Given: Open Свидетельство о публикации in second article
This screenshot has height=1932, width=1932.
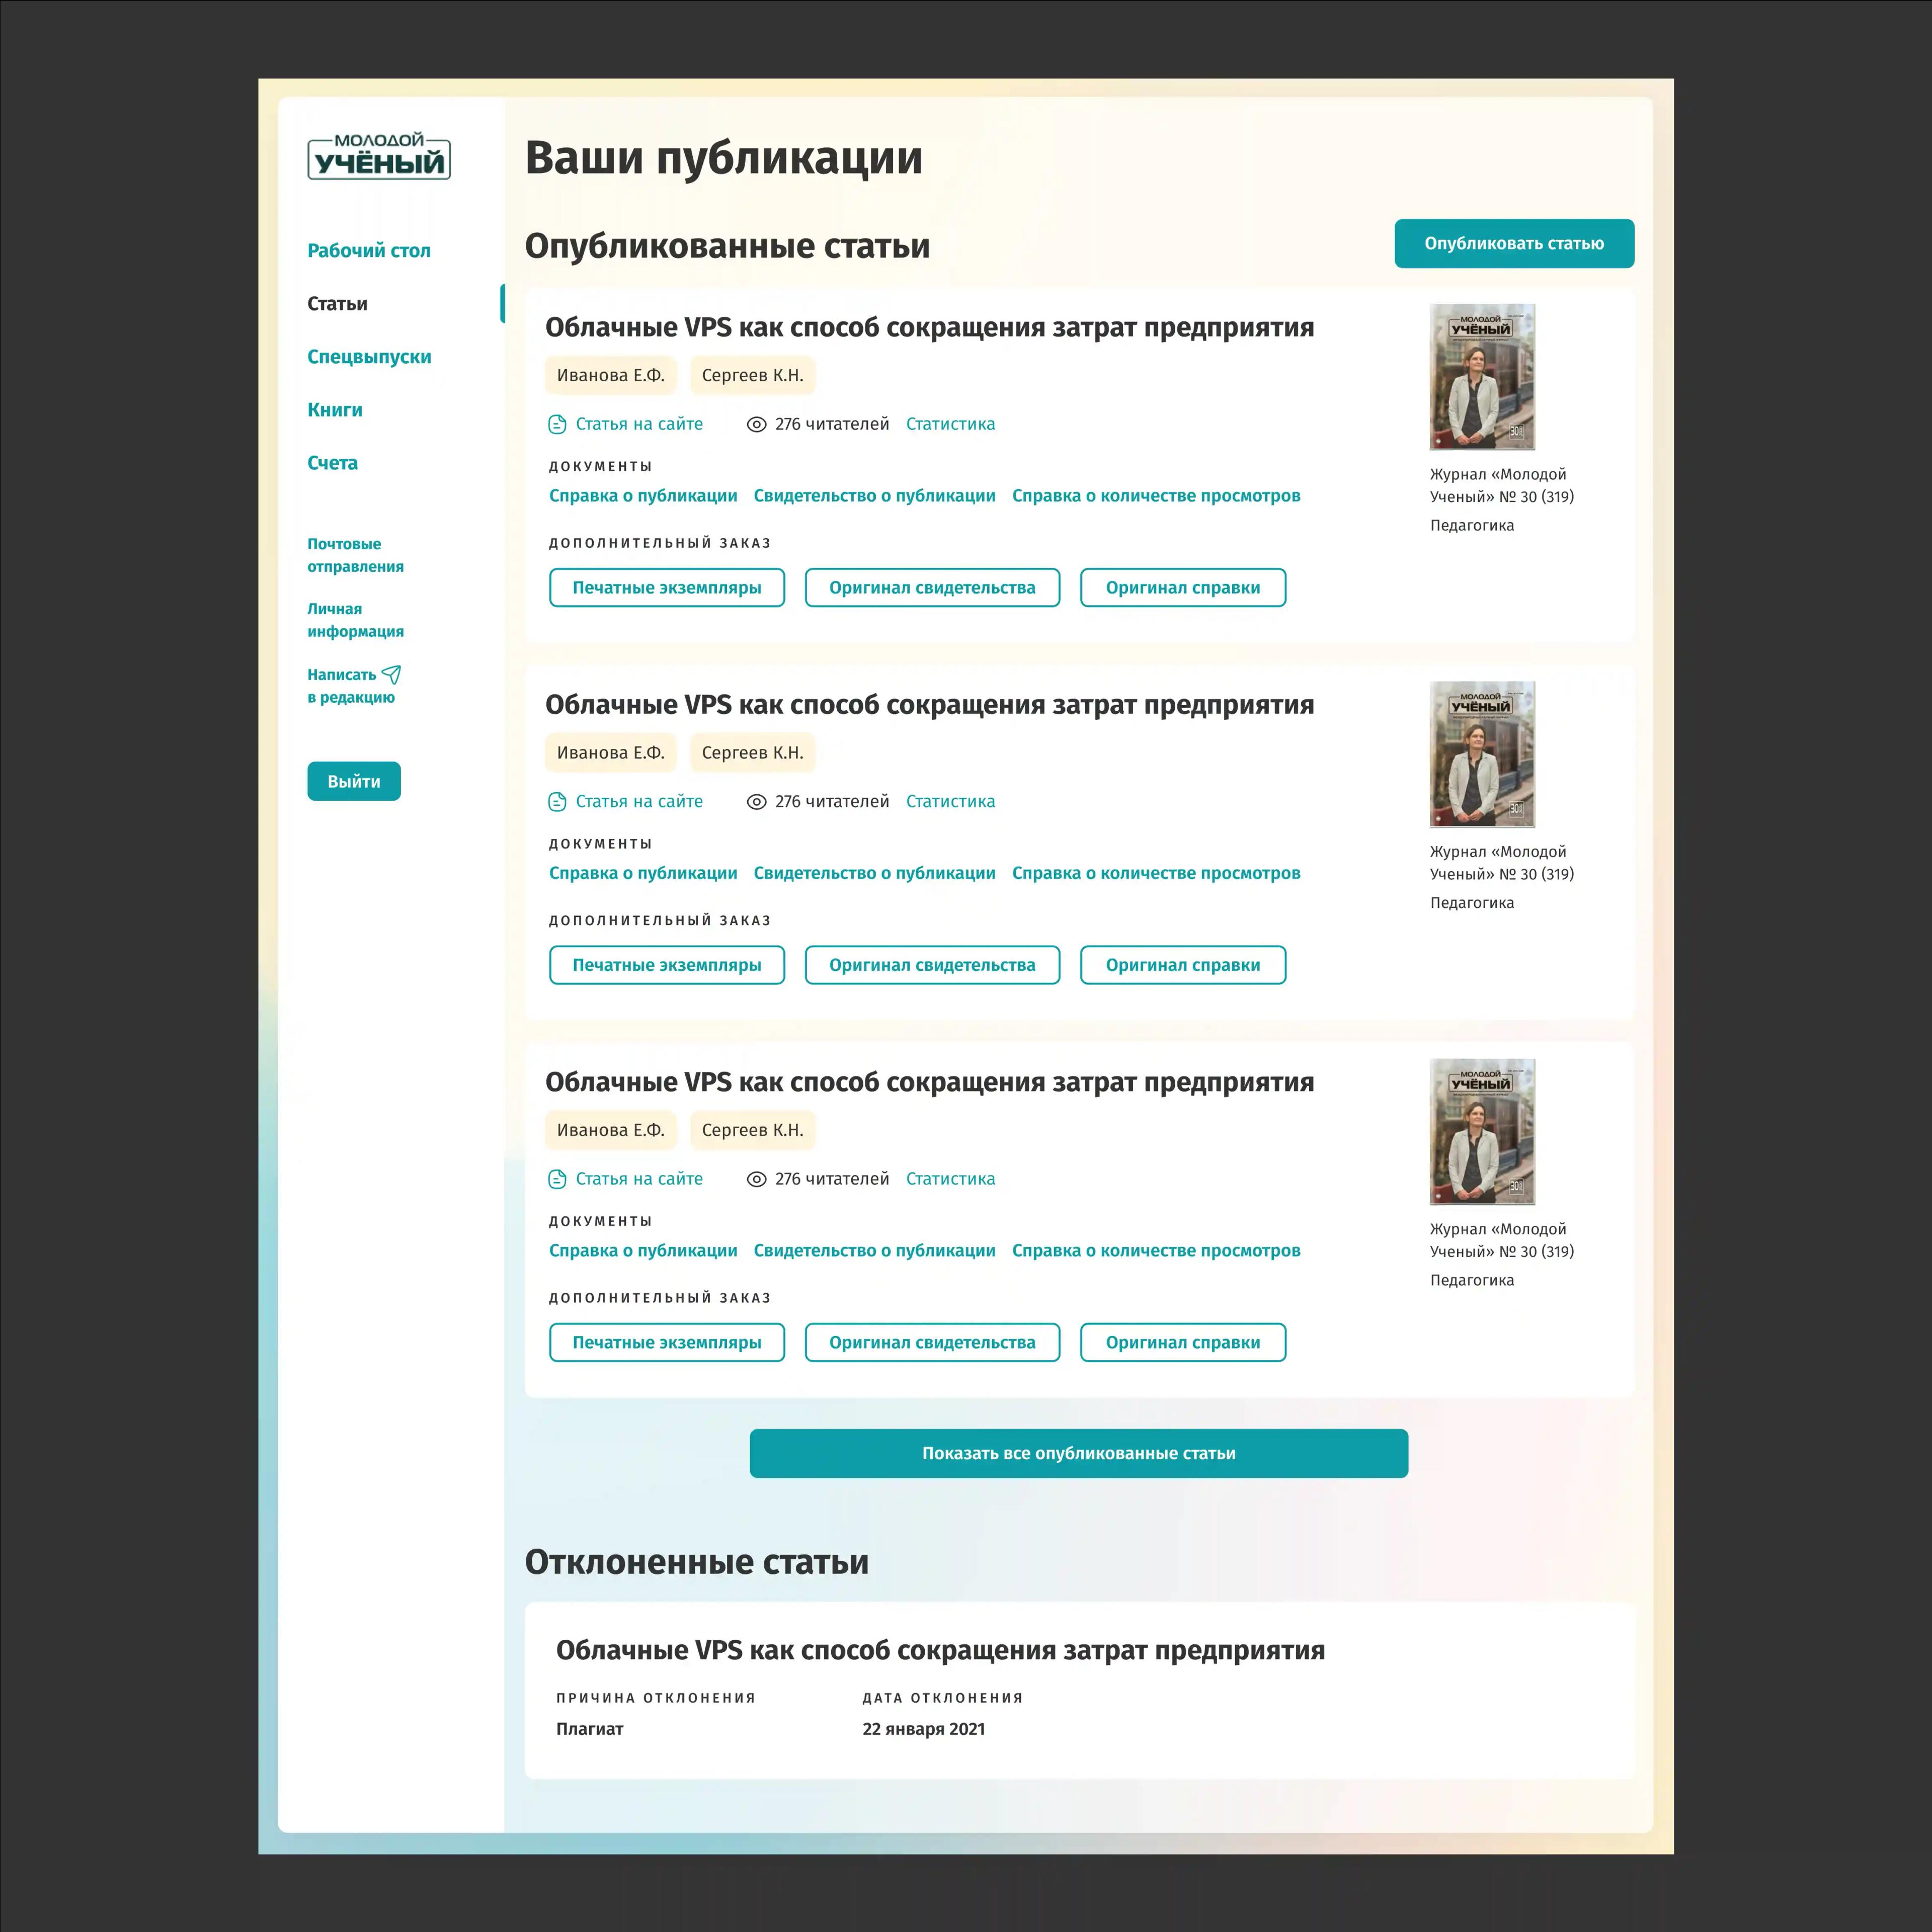Looking at the screenshot, I should [874, 873].
